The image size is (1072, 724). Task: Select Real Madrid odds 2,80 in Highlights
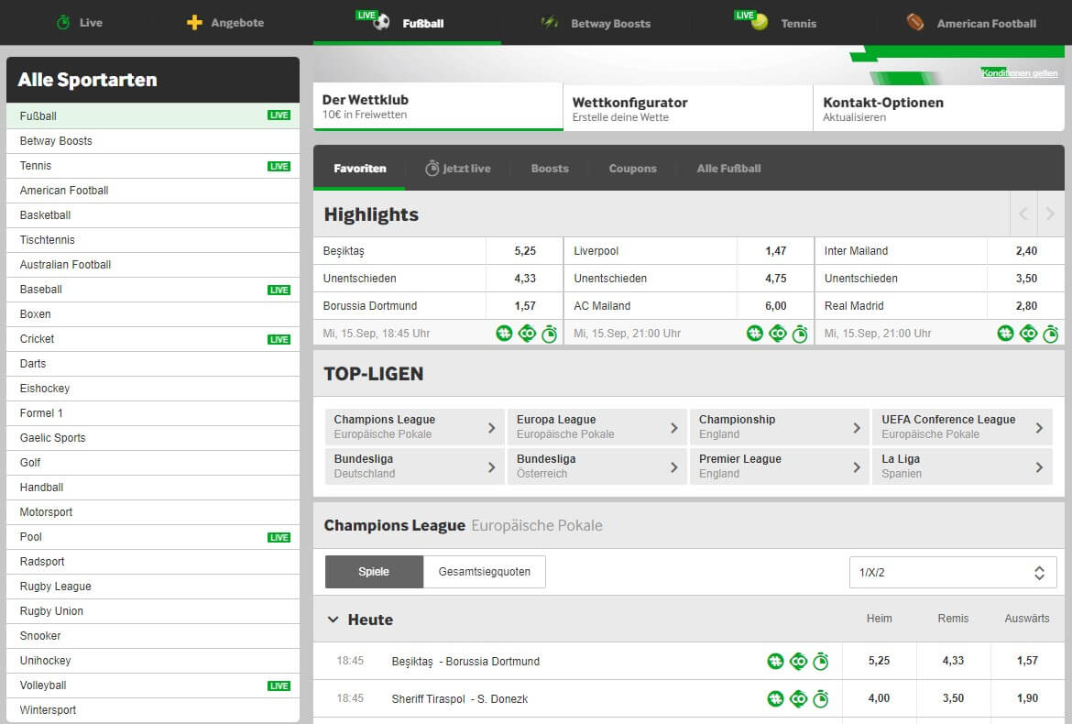click(1026, 305)
